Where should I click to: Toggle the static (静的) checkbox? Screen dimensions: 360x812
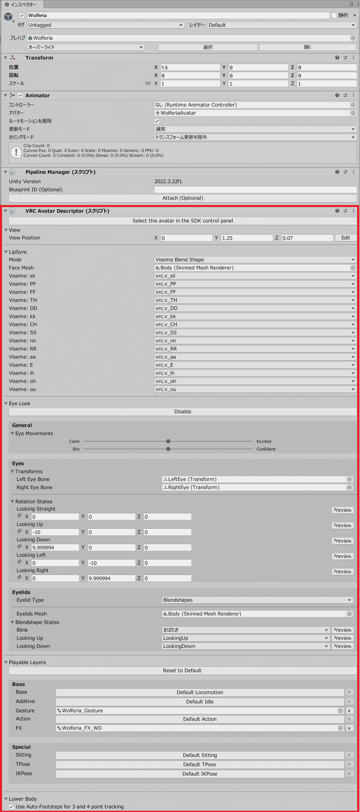point(334,15)
